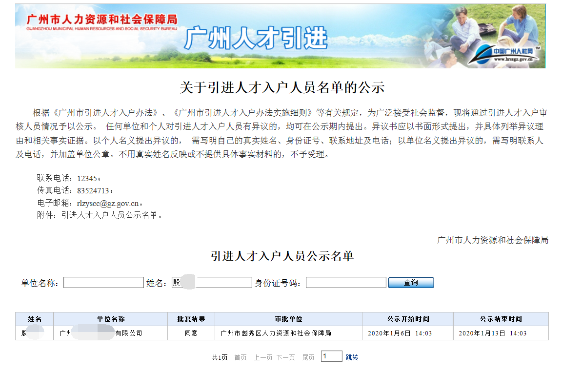Focus the 身份证号码 input field

pyautogui.click(x=346, y=283)
